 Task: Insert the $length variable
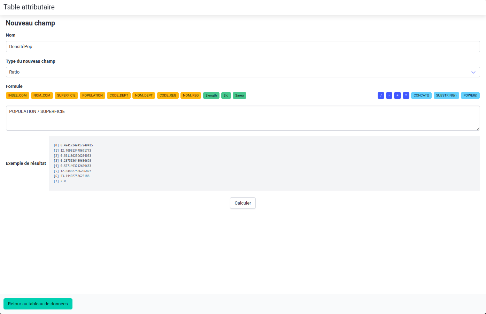pos(211,95)
